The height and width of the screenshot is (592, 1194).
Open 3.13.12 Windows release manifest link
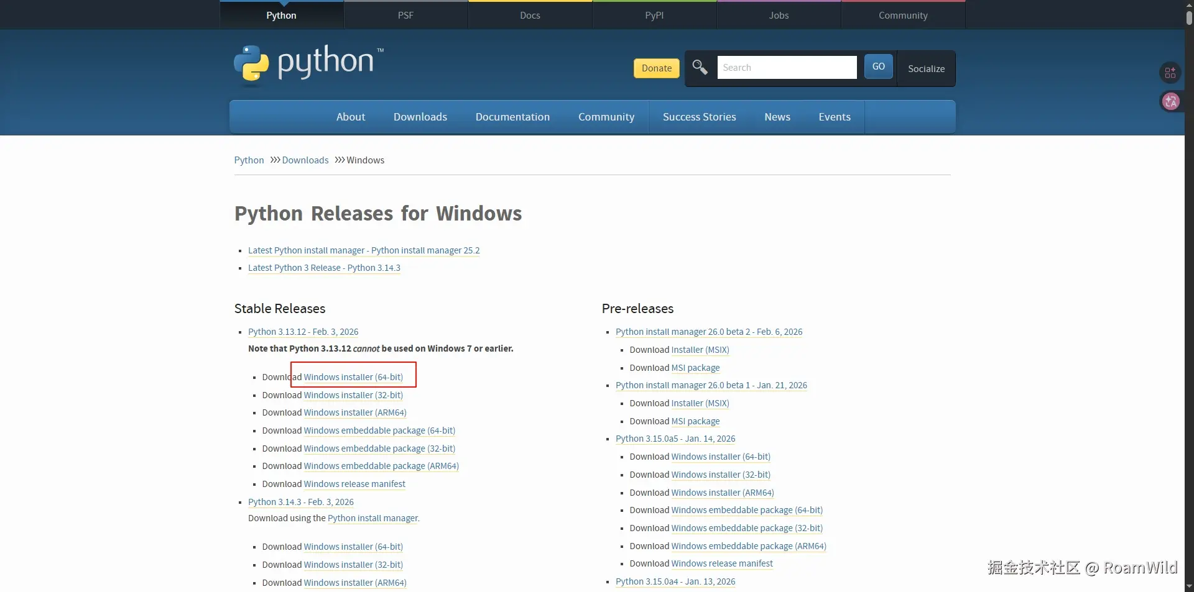click(354, 484)
